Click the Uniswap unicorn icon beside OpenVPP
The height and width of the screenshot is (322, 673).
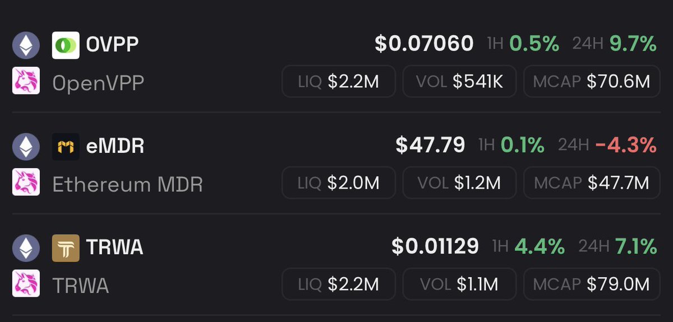[x=26, y=81]
